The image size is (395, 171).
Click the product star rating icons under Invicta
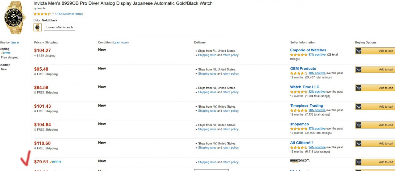click(x=42, y=14)
